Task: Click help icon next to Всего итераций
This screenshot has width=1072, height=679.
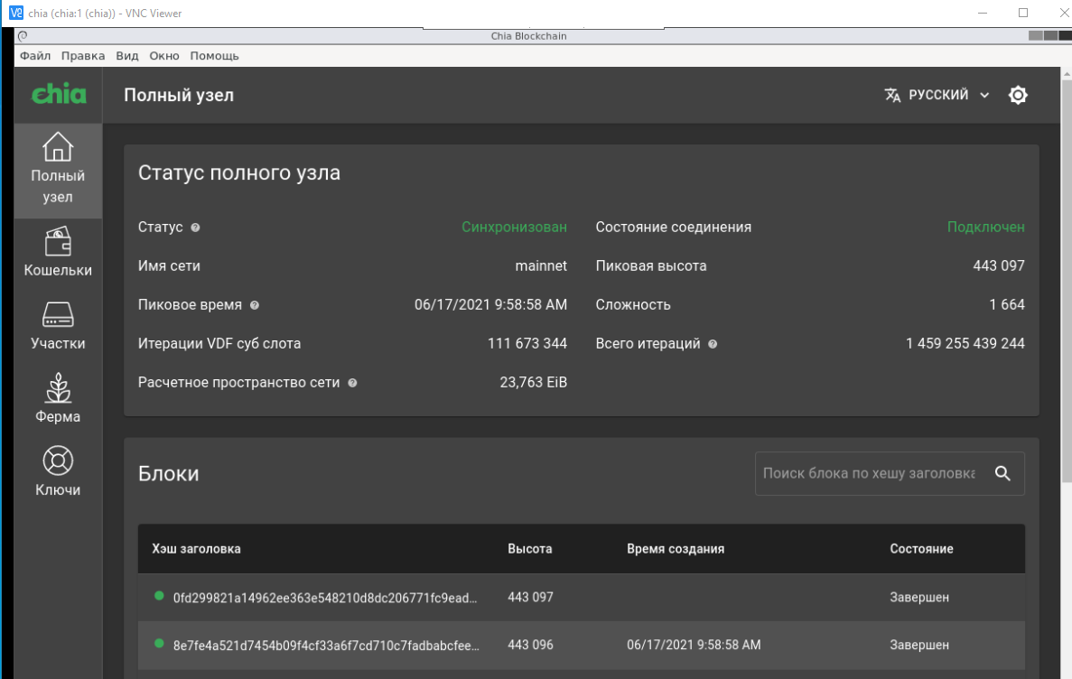Action: point(713,344)
